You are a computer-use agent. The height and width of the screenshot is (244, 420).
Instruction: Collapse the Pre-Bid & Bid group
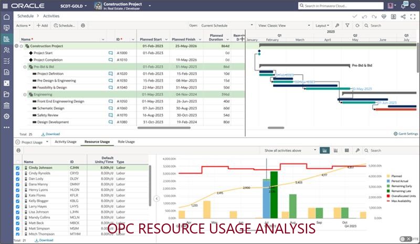[25, 67]
